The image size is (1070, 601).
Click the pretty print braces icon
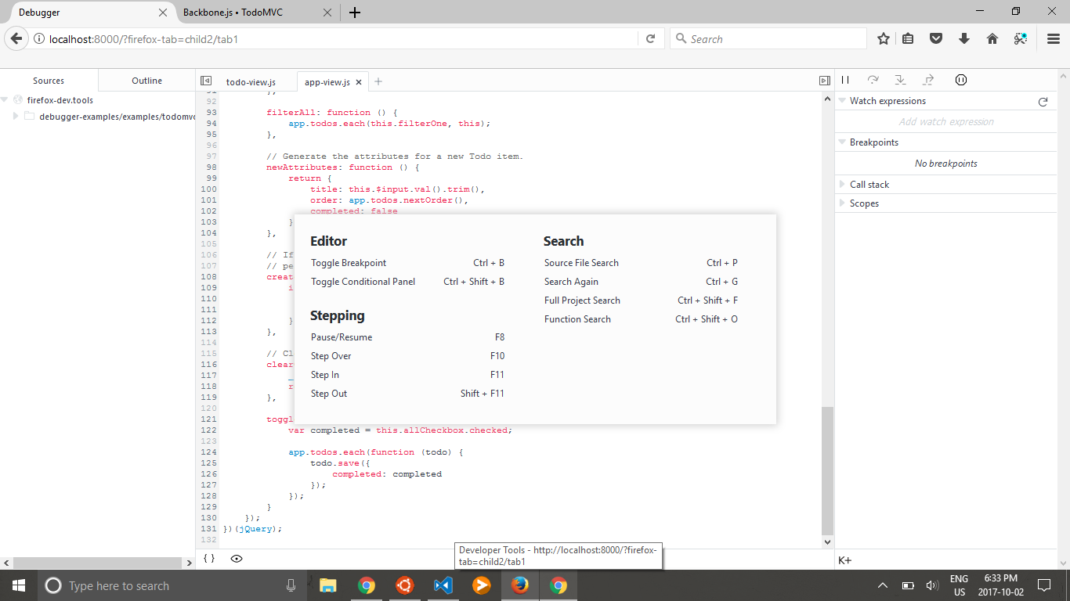(x=208, y=559)
